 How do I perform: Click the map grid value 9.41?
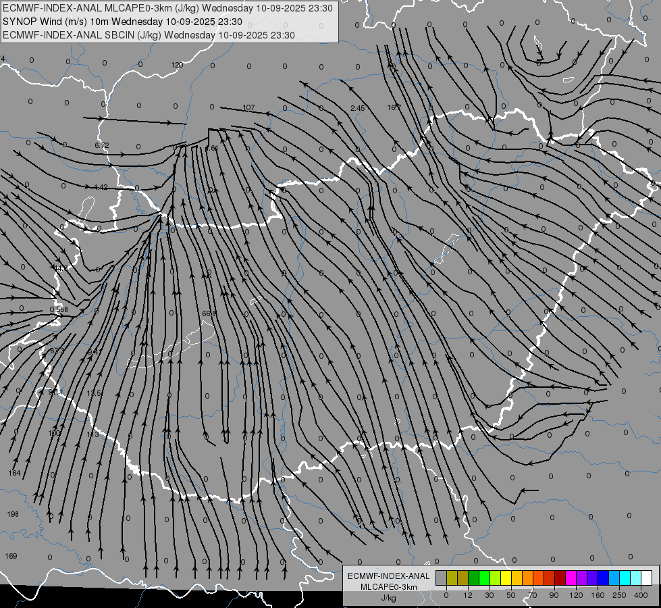(95, 352)
